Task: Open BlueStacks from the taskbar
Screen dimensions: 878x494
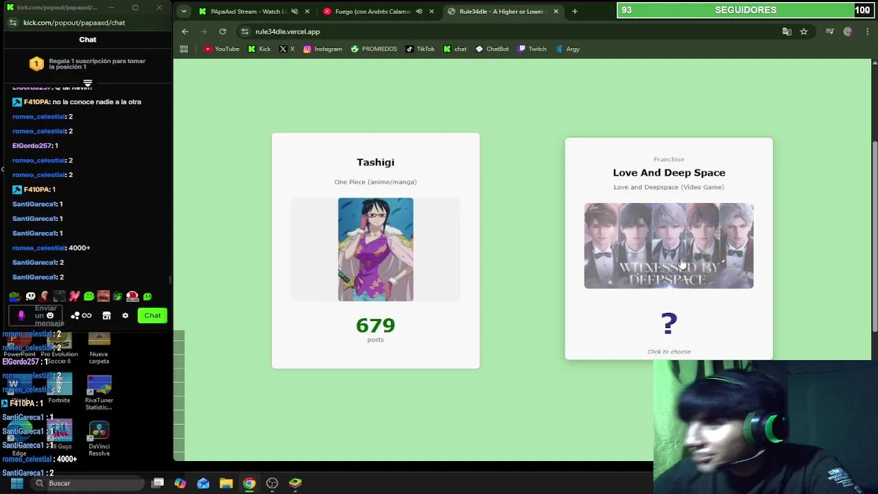Action: coord(295,483)
